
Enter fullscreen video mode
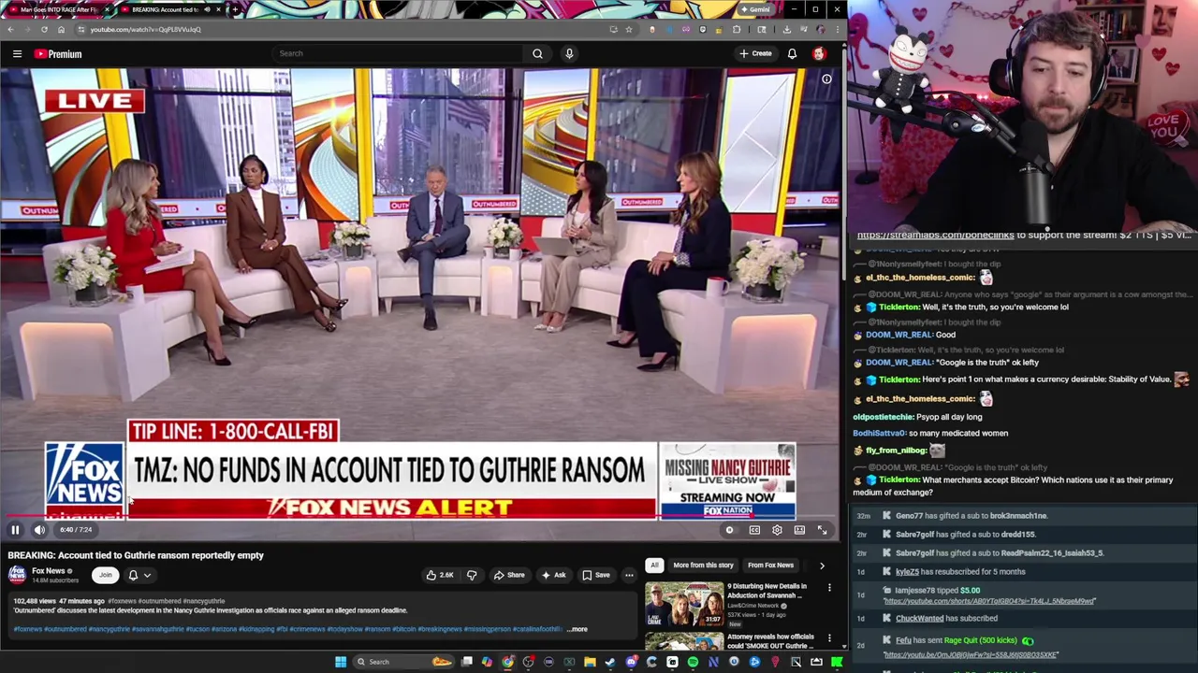[x=822, y=530]
